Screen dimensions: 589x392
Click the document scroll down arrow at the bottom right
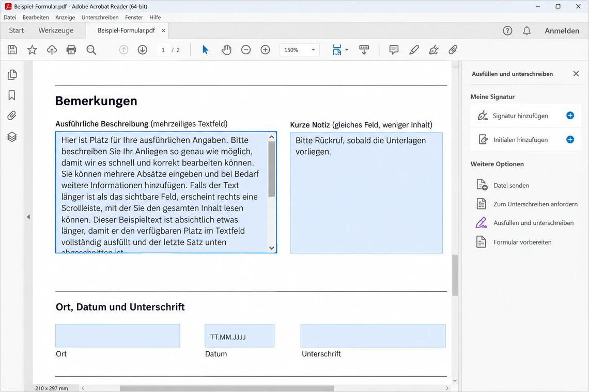[x=455, y=380]
